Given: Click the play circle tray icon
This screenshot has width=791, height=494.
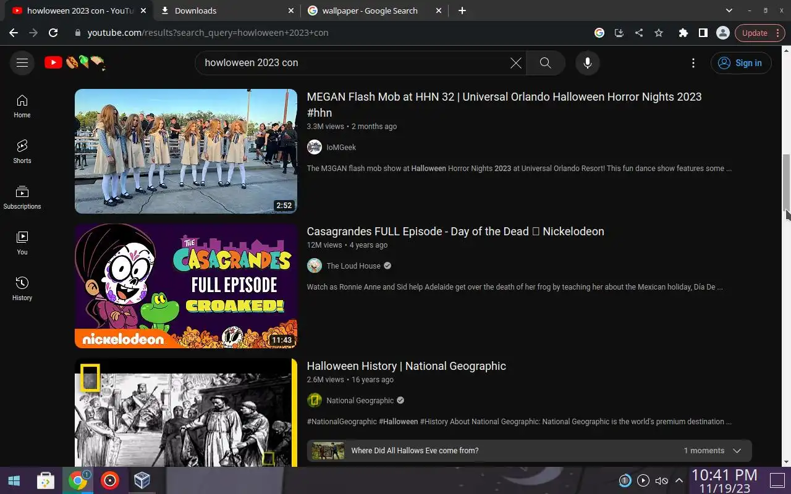Looking at the screenshot, I should 643,480.
